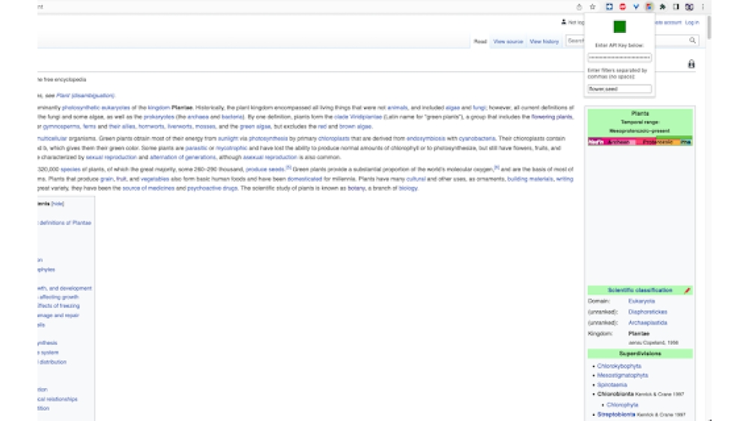This screenshot has width=749, height=421.
Task: Toggle the active multicolor extension popup icon
Action: pos(649,7)
